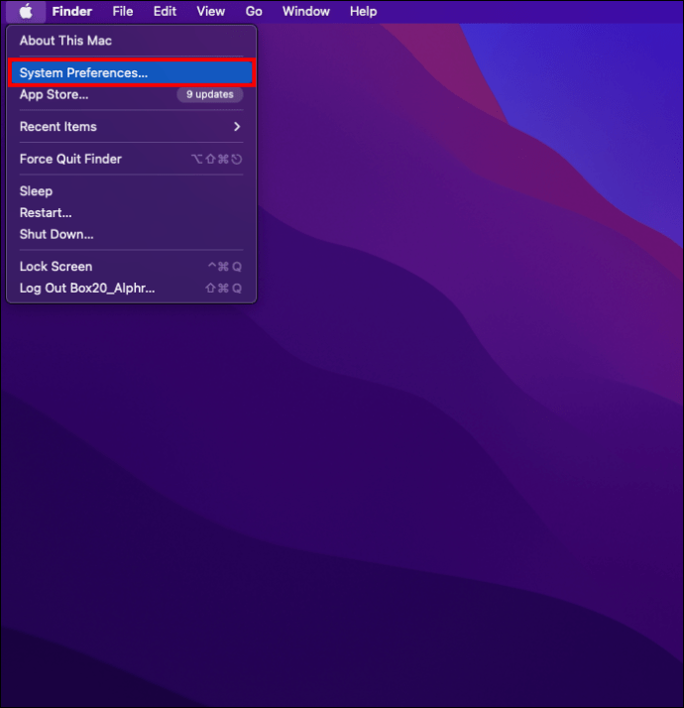Choose Force Quit Finder

coord(132,159)
